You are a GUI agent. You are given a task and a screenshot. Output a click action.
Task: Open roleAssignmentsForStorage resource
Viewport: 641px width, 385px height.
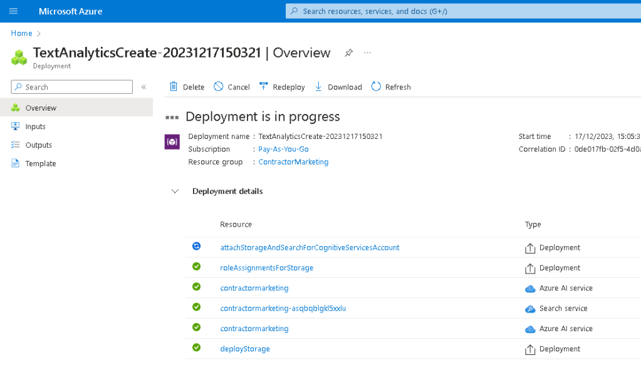pyautogui.click(x=266, y=268)
